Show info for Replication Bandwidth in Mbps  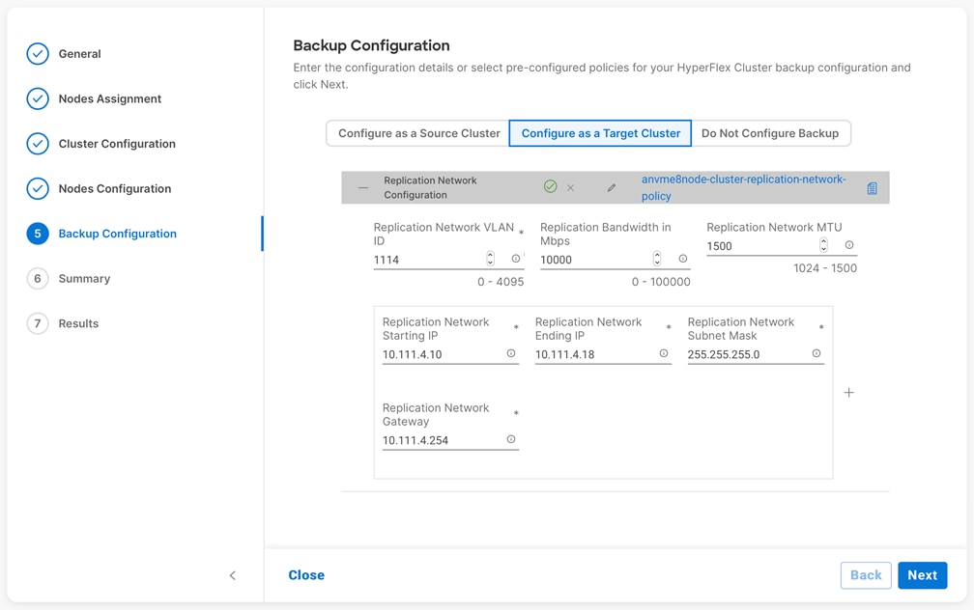[682, 259]
